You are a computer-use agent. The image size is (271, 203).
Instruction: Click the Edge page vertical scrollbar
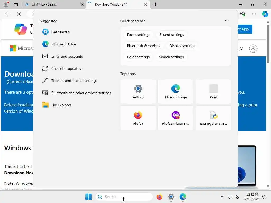[268, 44]
